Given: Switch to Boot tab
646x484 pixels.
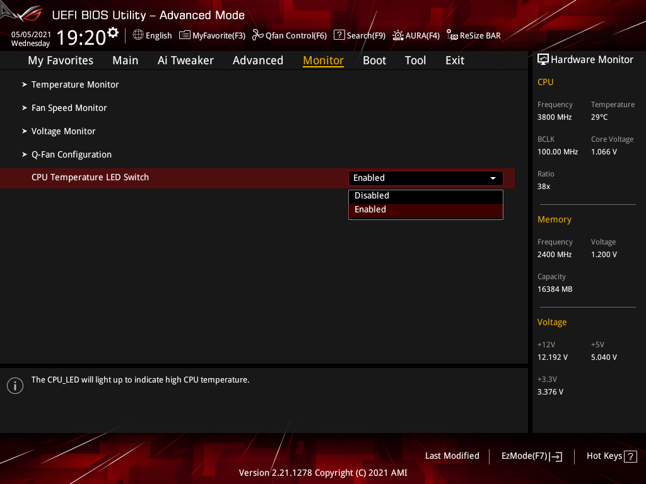Looking at the screenshot, I should 375,60.
